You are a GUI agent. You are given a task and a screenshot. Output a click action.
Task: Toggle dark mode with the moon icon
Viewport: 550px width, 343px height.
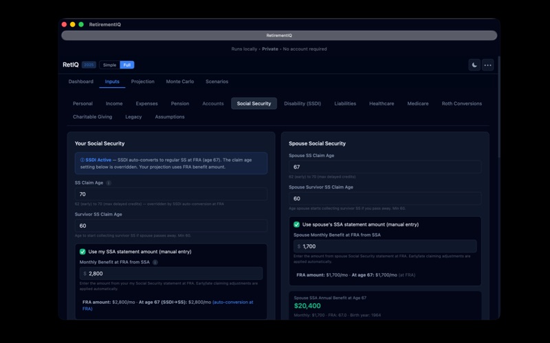pos(474,65)
